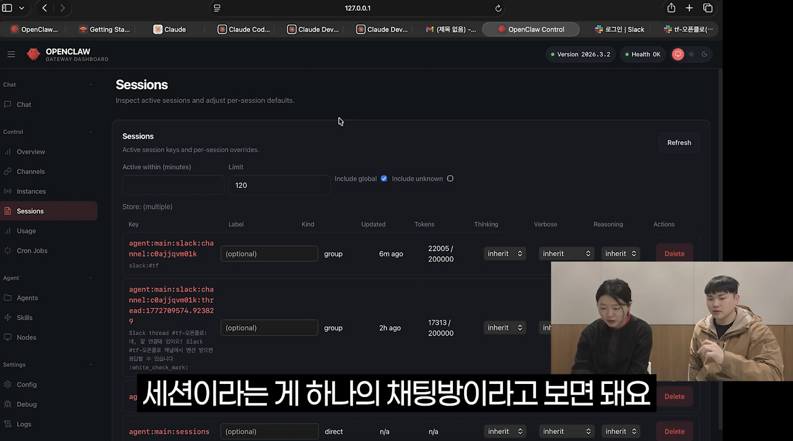The image size is (793, 441).
Task: Delete the agent:main:sessions entry
Action: point(673,431)
